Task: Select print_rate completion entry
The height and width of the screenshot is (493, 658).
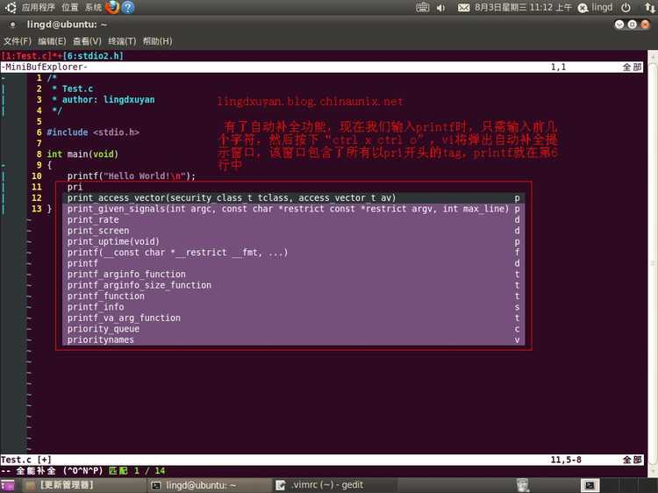Action: point(293,220)
